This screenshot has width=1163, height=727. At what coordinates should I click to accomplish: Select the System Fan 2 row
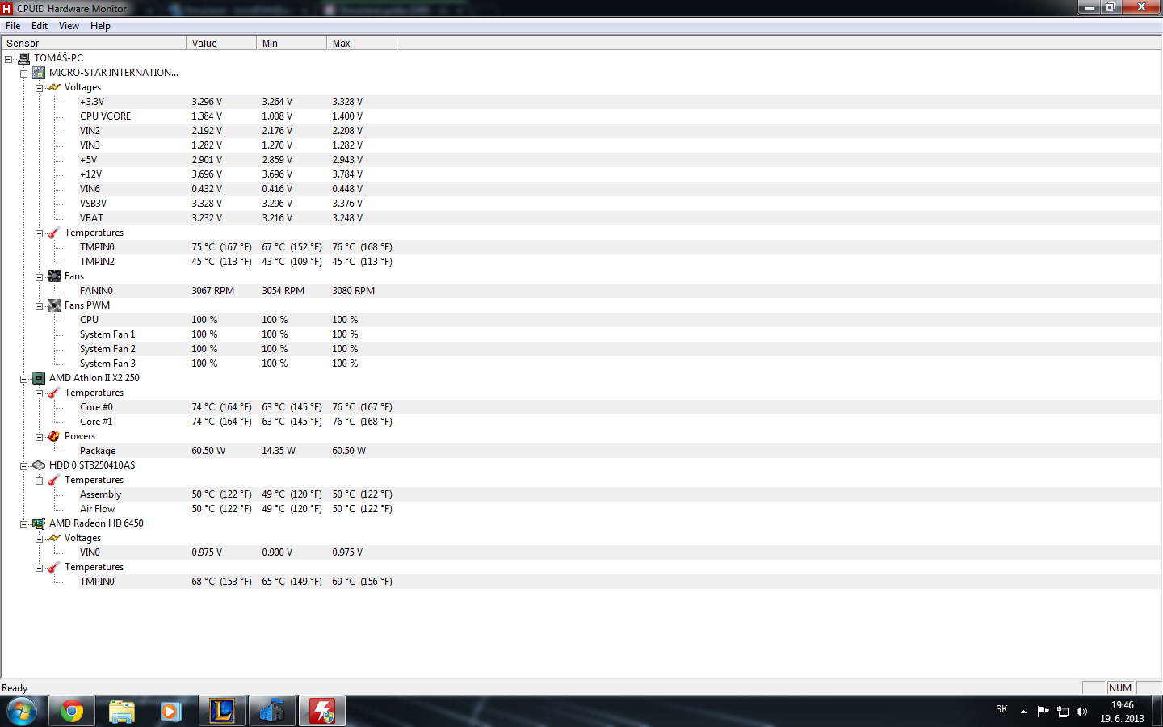619,349
